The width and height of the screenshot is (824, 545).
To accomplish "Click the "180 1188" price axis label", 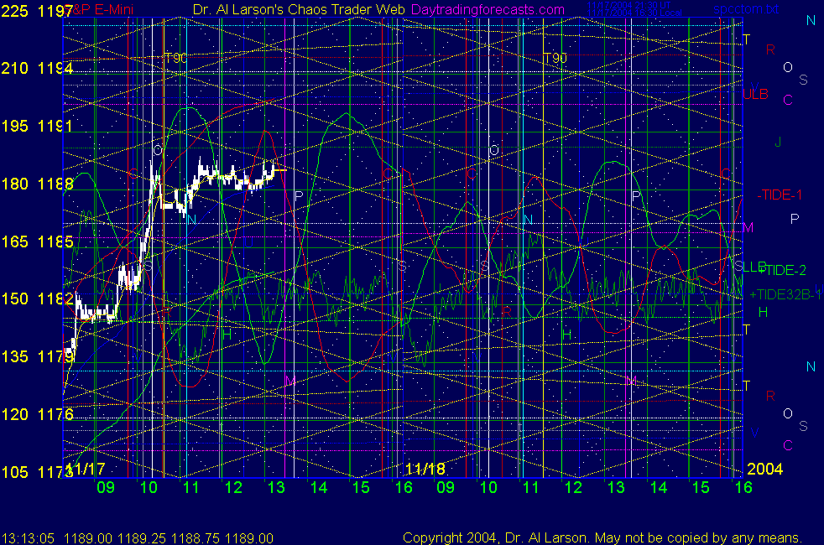I will point(37,184).
